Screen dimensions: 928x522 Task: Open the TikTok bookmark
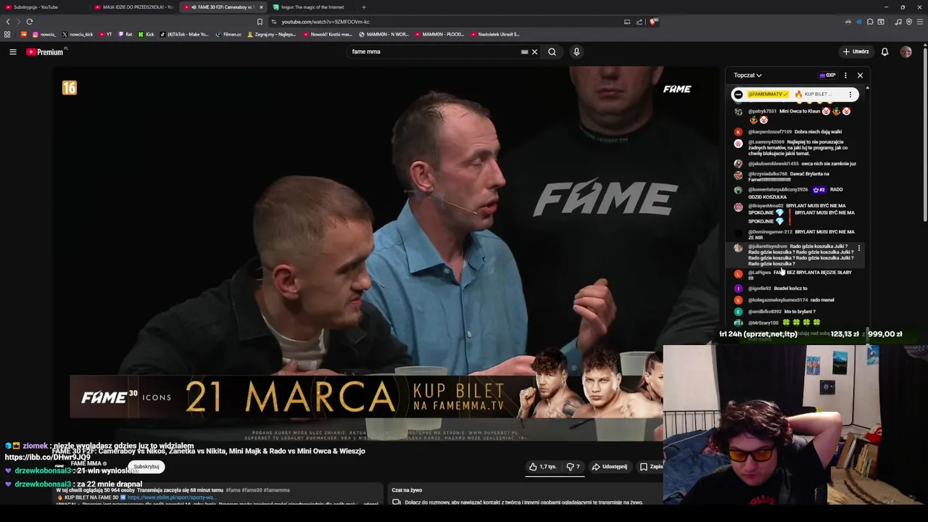pos(184,34)
